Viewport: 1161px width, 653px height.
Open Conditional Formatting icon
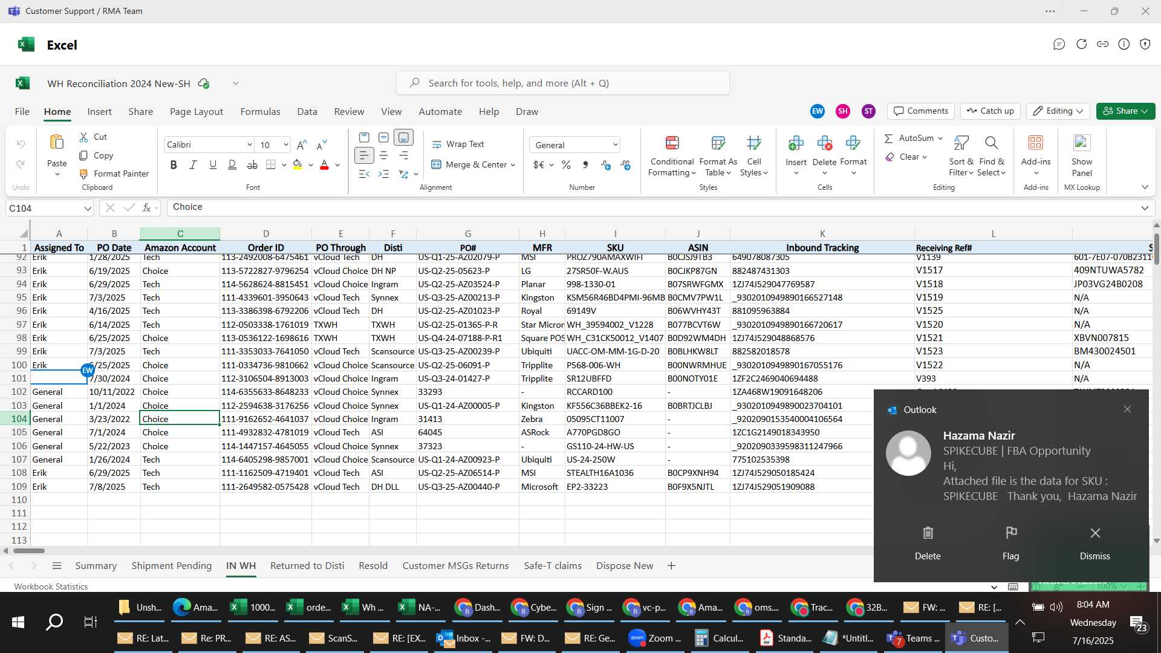coord(672,143)
